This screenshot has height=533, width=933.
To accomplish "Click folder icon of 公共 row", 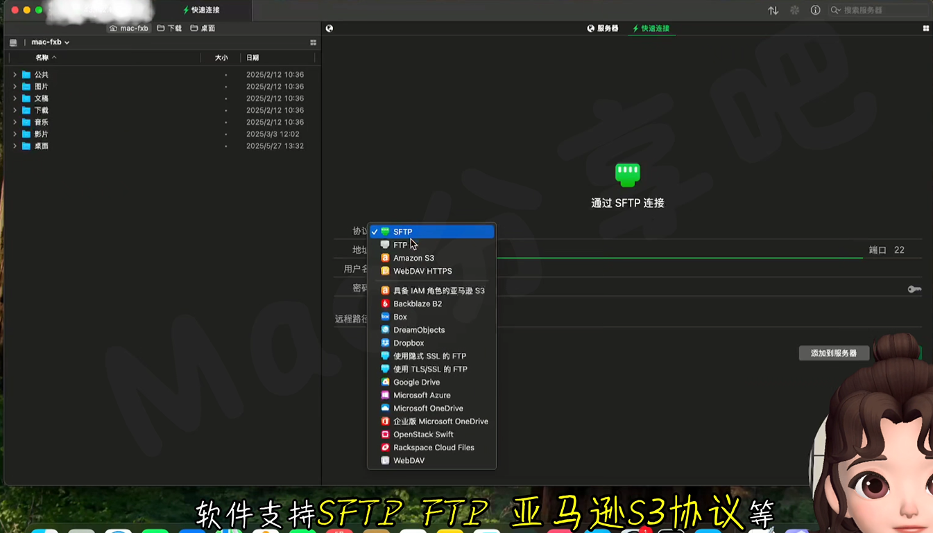I will click(x=26, y=75).
